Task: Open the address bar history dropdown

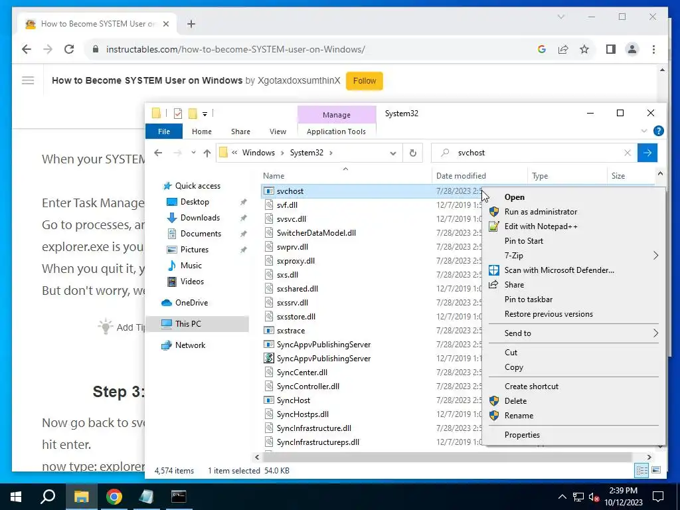Action: (x=393, y=153)
